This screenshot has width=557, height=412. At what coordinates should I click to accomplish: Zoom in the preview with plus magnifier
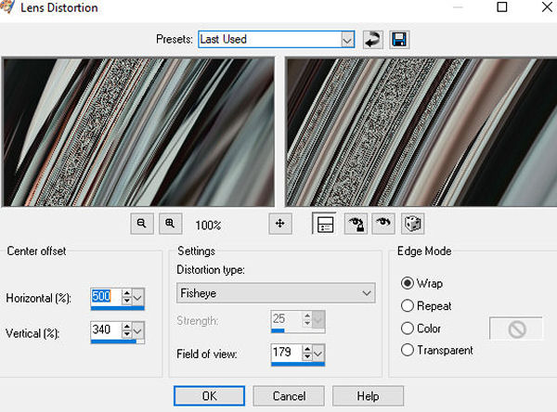(x=171, y=224)
